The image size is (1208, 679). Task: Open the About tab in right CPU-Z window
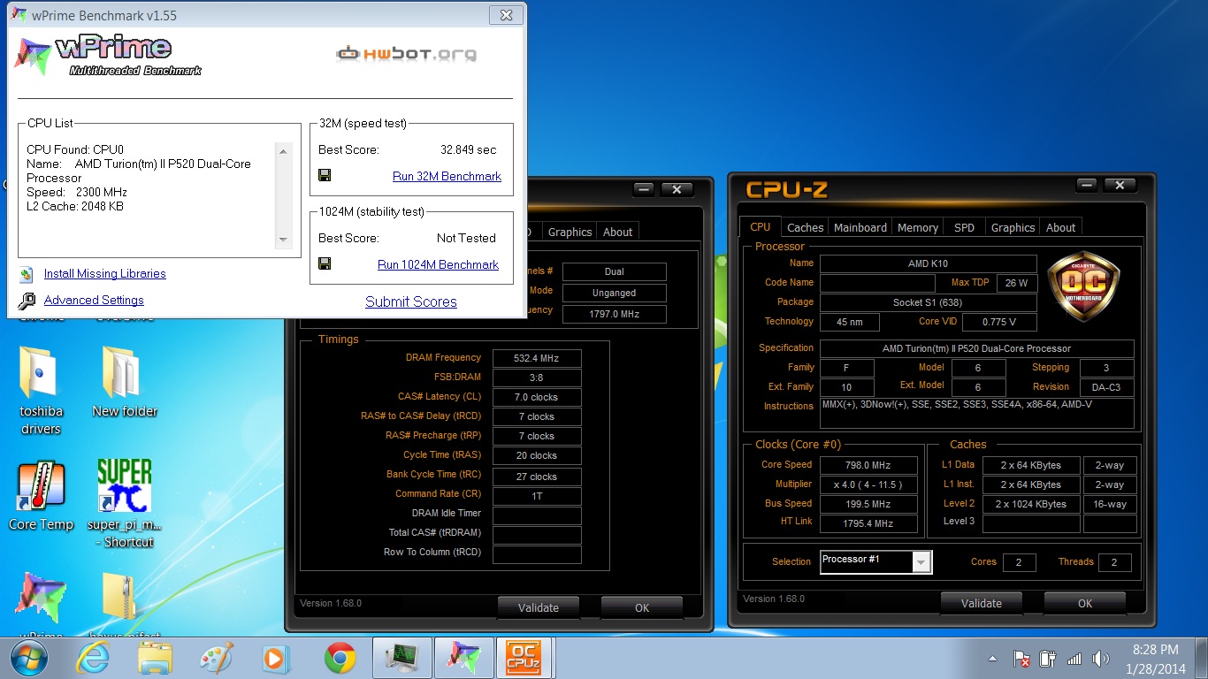pyautogui.click(x=1061, y=227)
